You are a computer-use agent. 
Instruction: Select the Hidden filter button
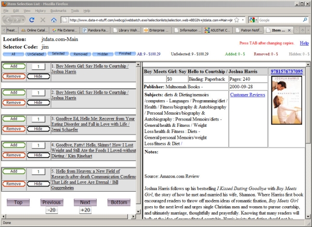pos(102,54)
